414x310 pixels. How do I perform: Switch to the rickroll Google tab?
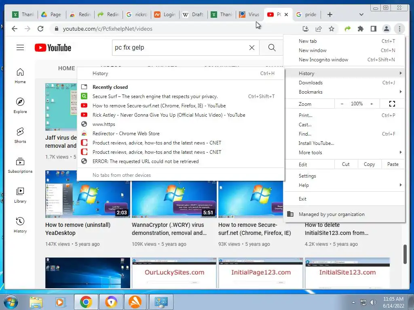137,15
